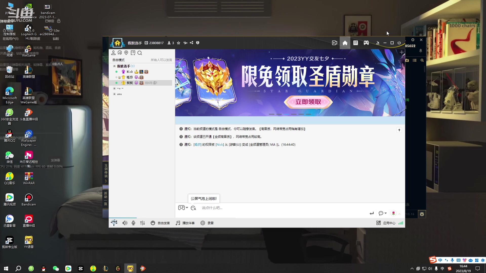Viewport: 486px width, 273px height.
Task: Open the locked sub-channel ovo
Action: pos(119,94)
